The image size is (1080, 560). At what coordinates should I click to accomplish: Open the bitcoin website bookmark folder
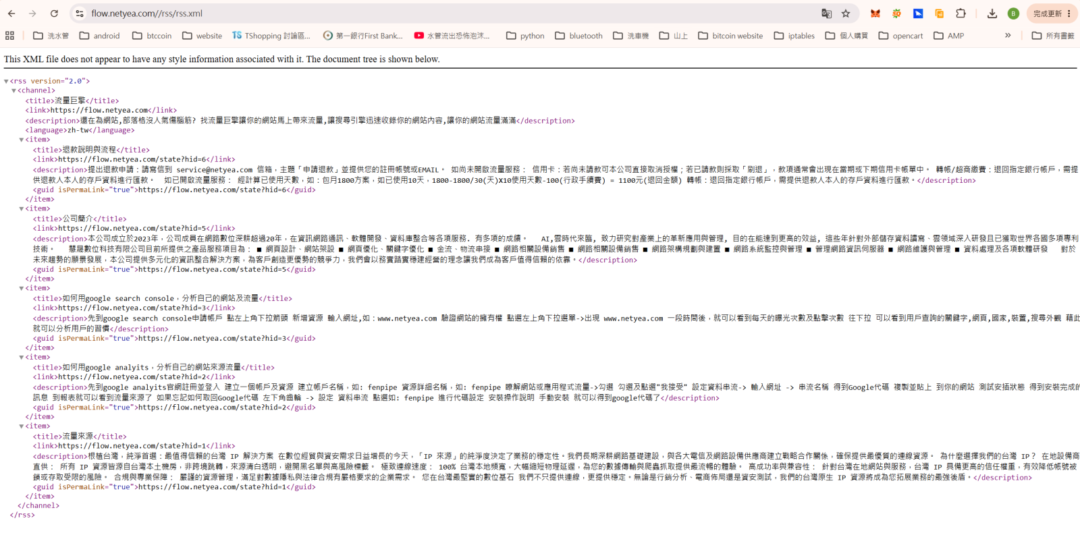(730, 36)
